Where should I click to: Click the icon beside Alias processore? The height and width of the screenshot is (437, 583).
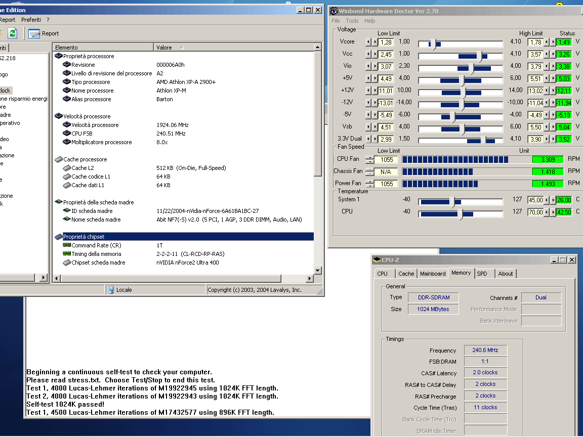coord(67,99)
